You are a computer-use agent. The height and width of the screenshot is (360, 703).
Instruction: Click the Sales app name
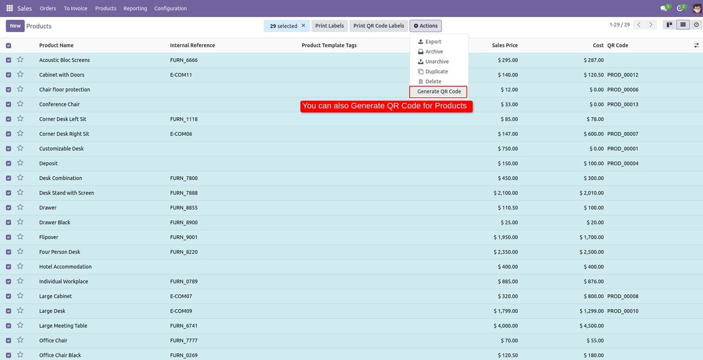pos(25,9)
